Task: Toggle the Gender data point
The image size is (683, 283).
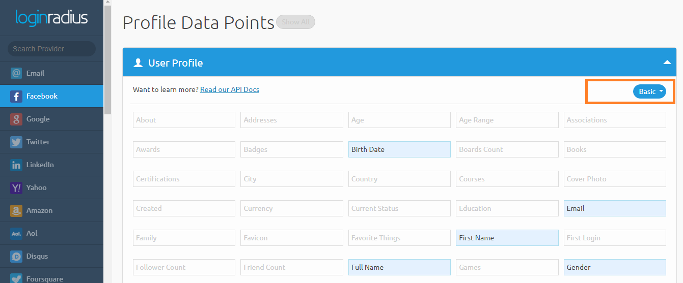Action: pyautogui.click(x=615, y=267)
